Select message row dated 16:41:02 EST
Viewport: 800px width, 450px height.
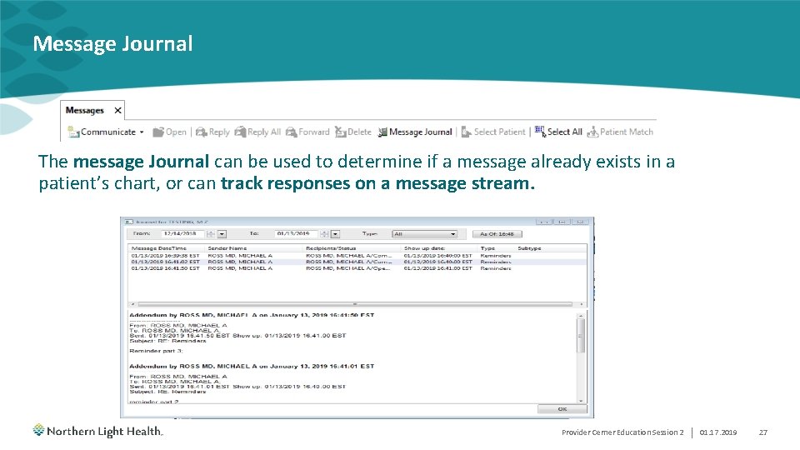coord(357,262)
